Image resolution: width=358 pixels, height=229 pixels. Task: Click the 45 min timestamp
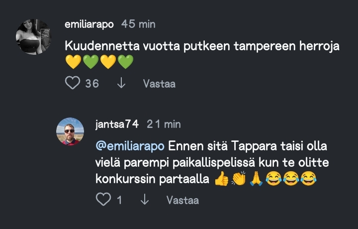(x=138, y=24)
